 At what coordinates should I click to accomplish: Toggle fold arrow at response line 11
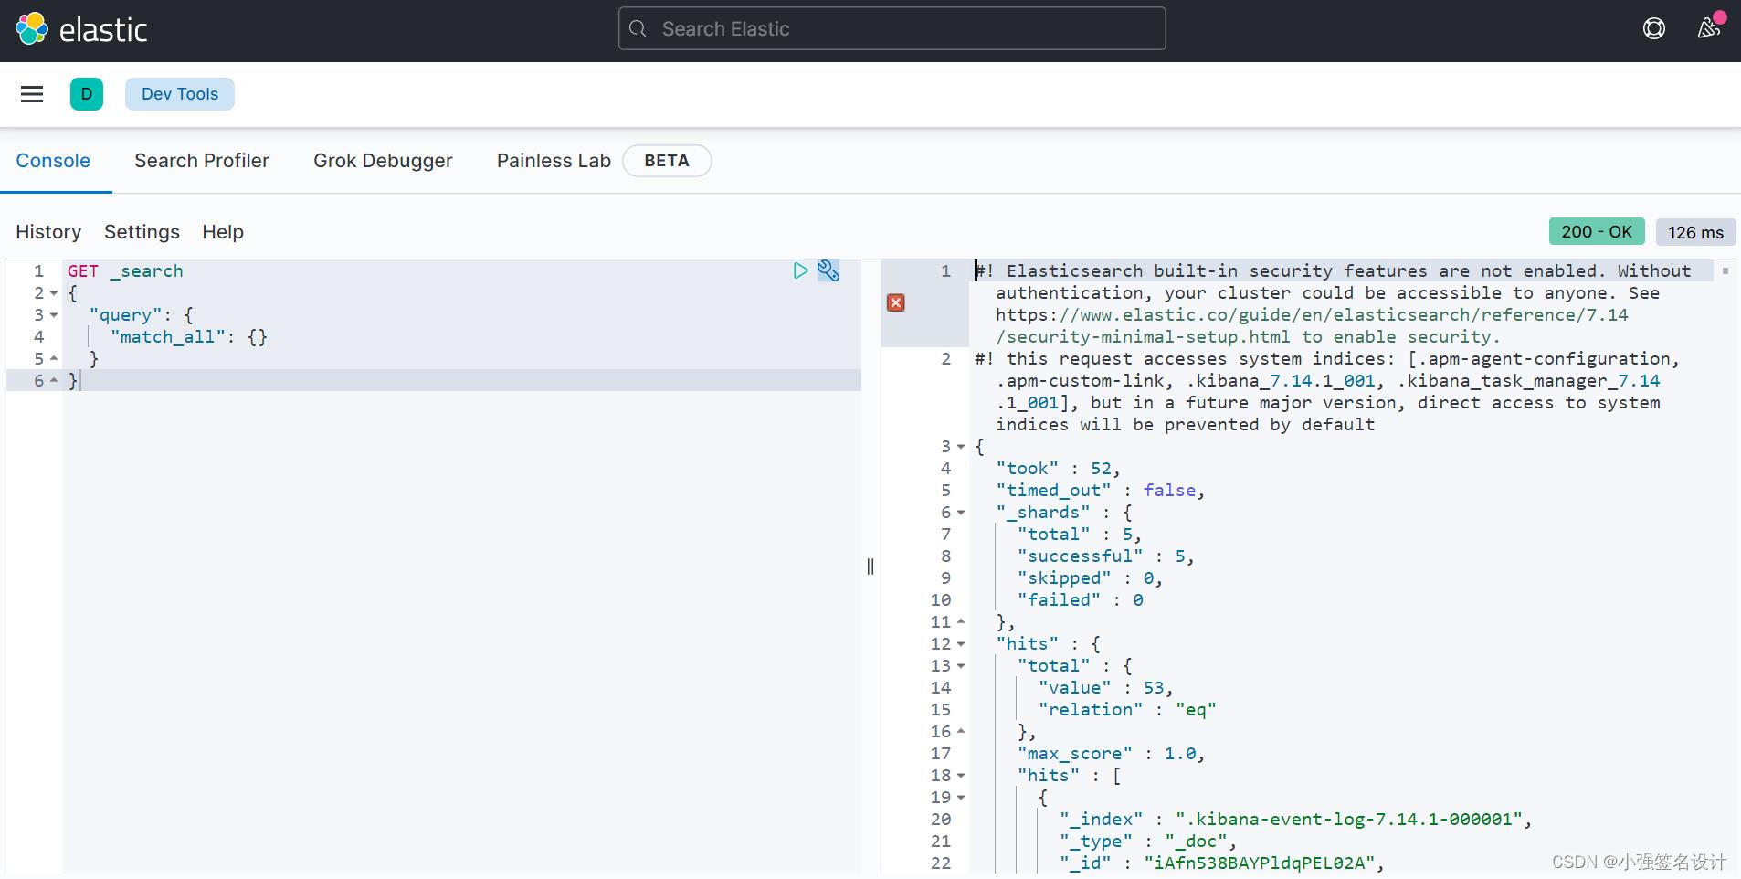pyautogui.click(x=961, y=621)
